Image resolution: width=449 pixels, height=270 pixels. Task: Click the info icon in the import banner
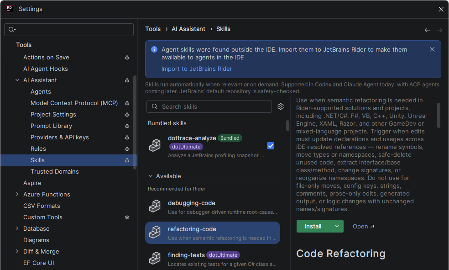tap(154, 49)
